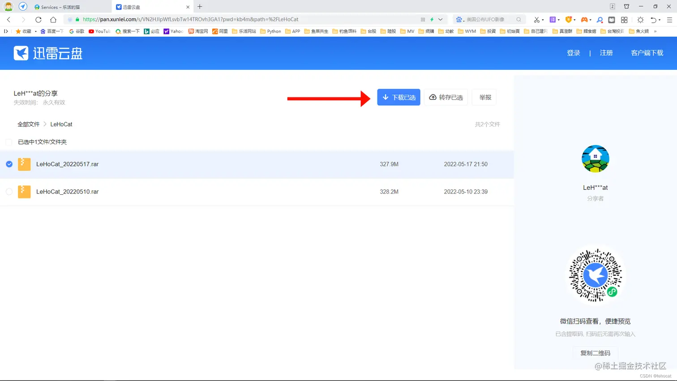677x381 pixels.
Task: Close the 迅雷云盘 tab
Action: [x=188, y=7]
